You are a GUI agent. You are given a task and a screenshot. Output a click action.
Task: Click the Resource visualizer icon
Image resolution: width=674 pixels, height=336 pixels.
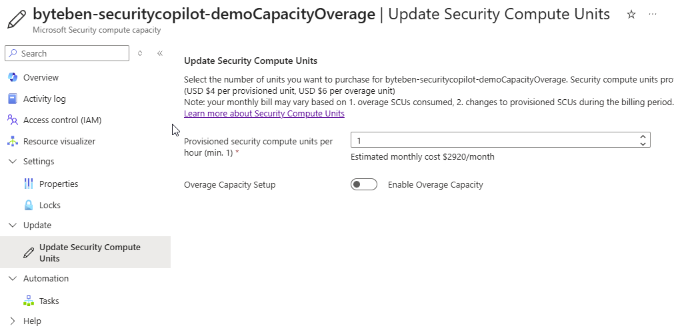click(x=12, y=142)
